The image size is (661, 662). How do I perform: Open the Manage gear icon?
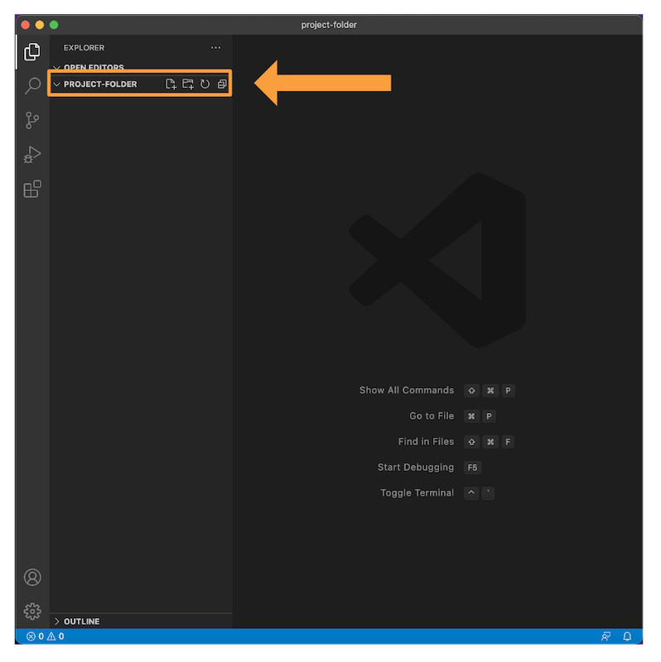[x=32, y=612]
